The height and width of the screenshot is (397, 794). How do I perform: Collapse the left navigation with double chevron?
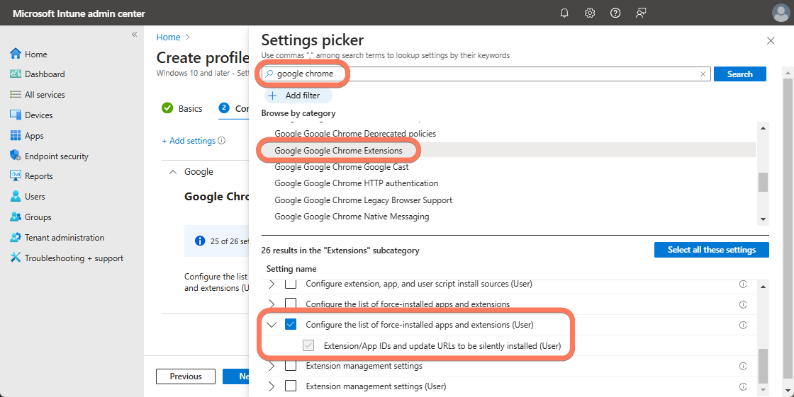tap(134, 35)
